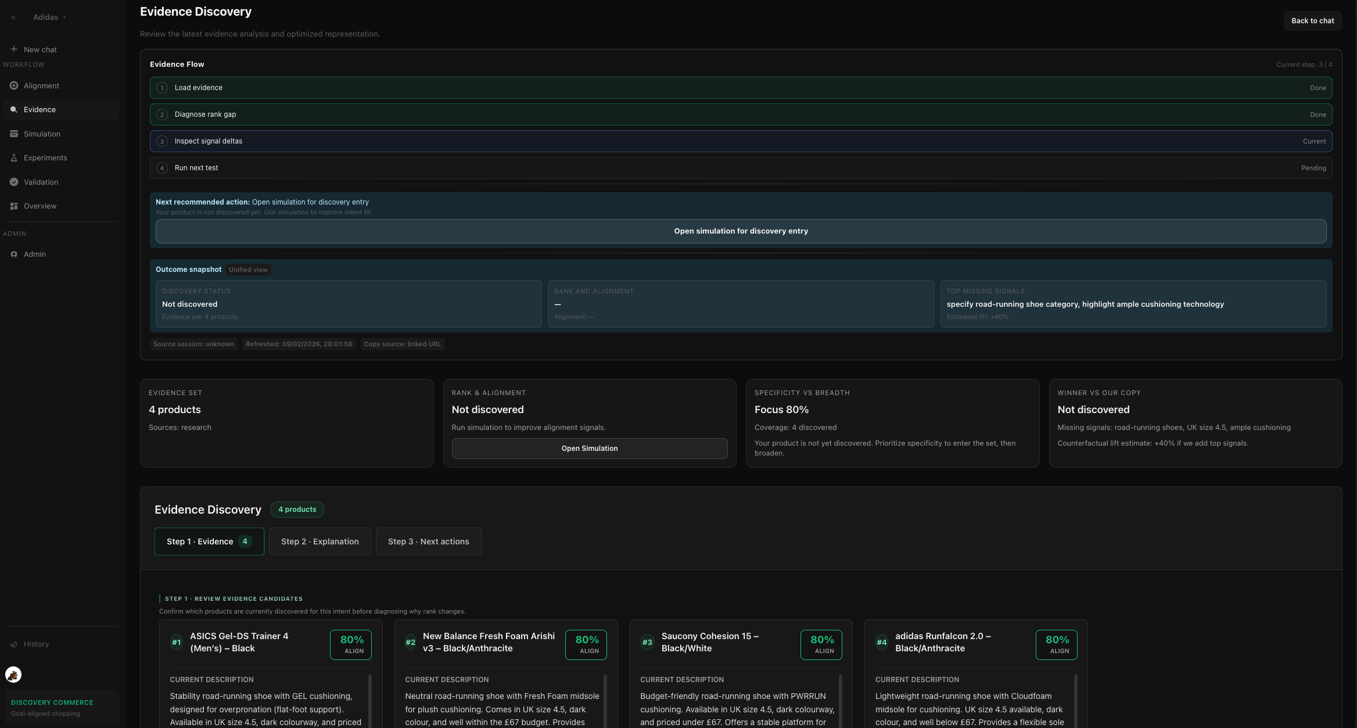Switch to Step 3 · Next actions tab

pyautogui.click(x=428, y=541)
